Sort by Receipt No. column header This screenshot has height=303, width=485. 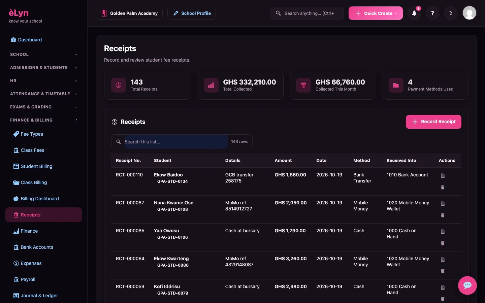(128, 161)
